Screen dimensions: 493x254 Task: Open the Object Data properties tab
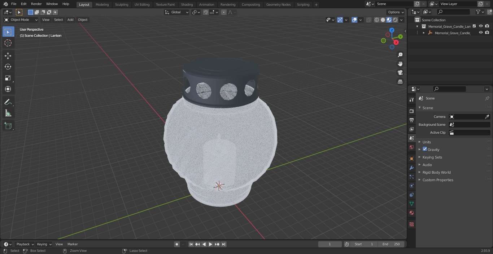[x=411, y=204]
